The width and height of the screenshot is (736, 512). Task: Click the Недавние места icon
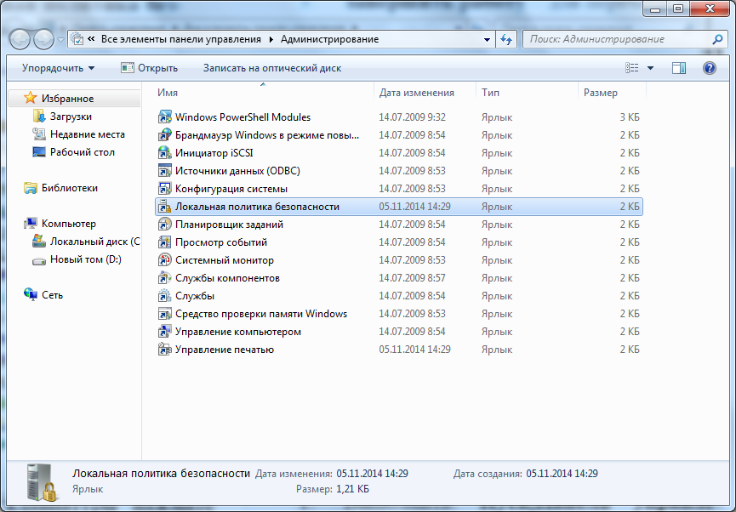(39, 134)
